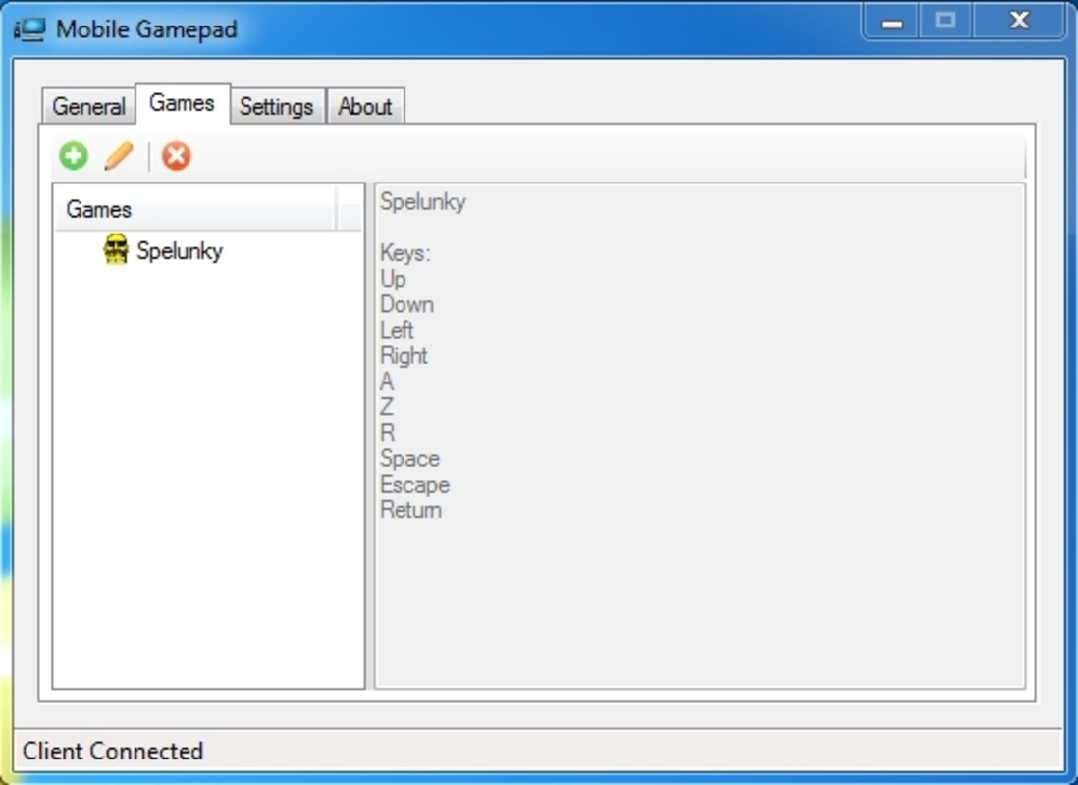Switch to the Settings tab
Screen dimensions: 1078x785
tap(277, 107)
